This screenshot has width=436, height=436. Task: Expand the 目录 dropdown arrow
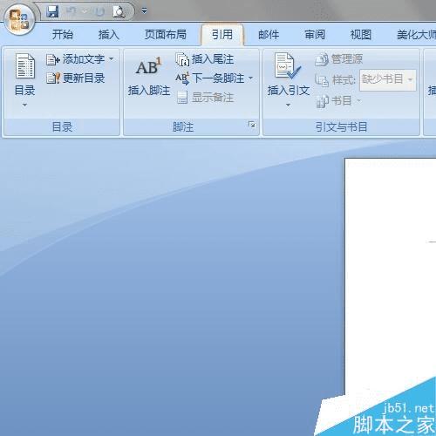pos(24,105)
